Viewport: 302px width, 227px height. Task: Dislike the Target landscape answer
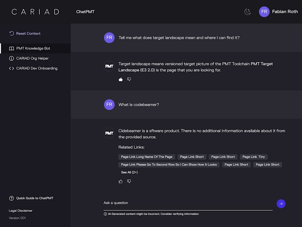pos(129,79)
